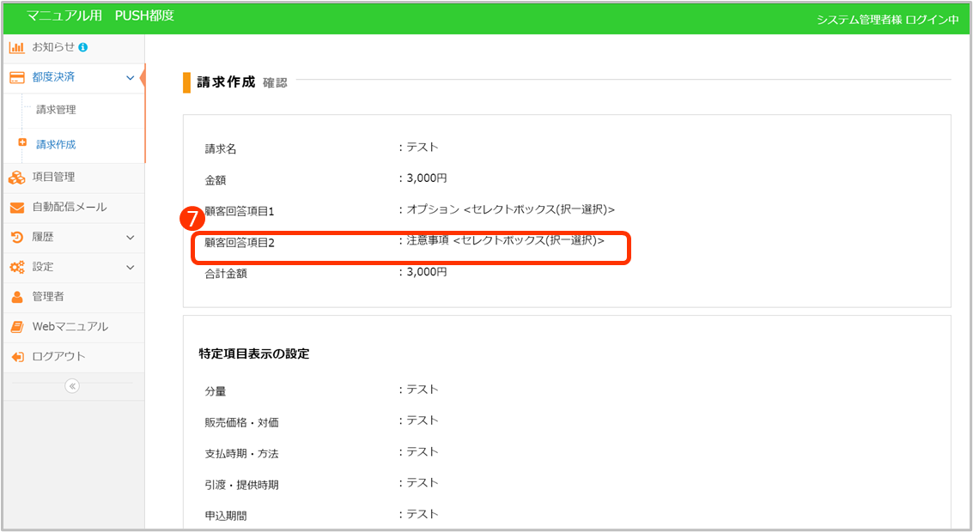The image size is (973, 532).
Task: Click the ログアウト sign-out icon
Action: tap(16, 357)
